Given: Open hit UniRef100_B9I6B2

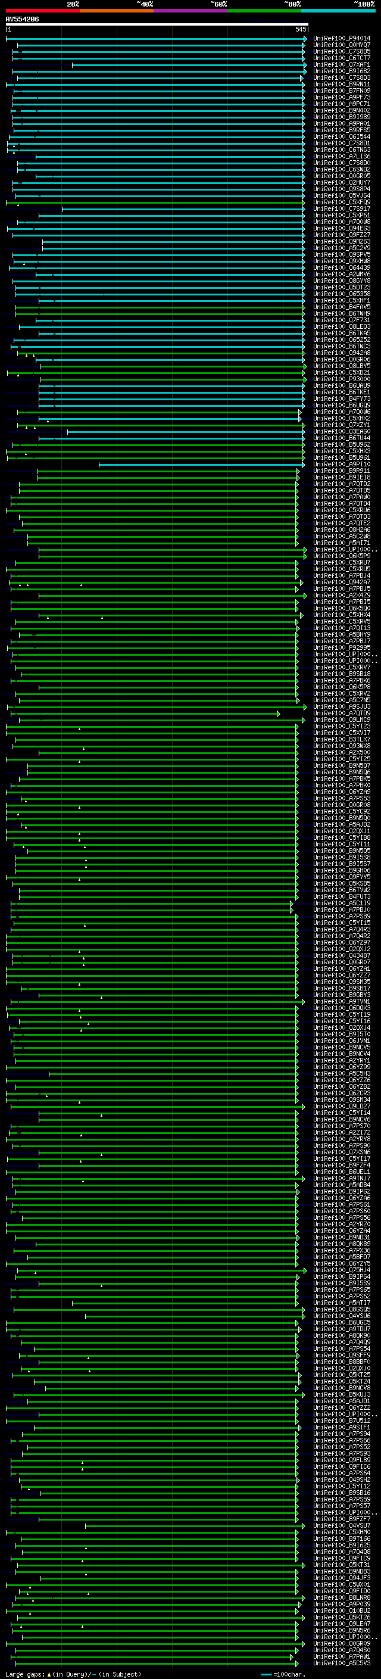Looking at the screenshot, I should point(342,71).
